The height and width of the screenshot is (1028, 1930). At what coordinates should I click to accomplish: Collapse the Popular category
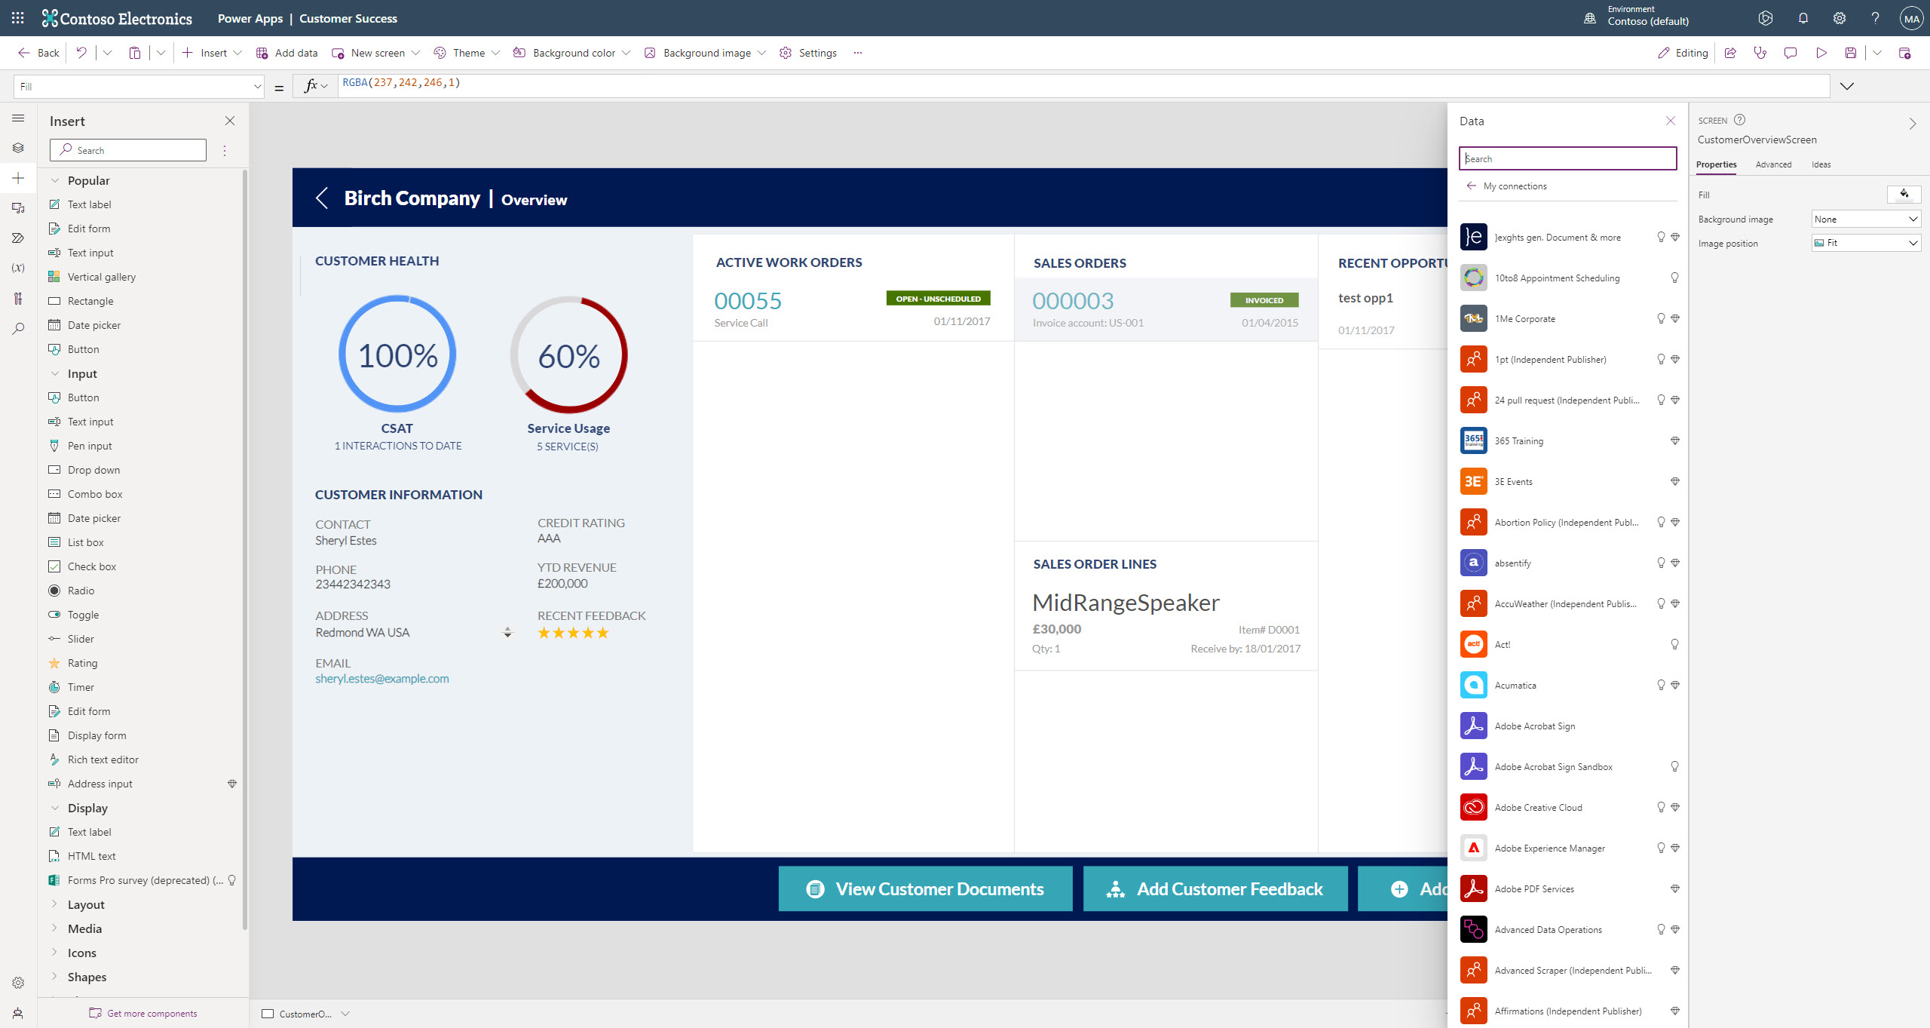pyautogui.click(x=55, y=180)
